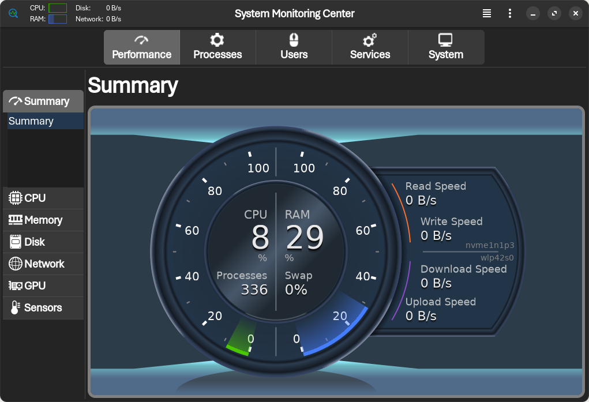The image size is (589, 402).
Task: Click the Network globe icon
Action: [x=16, y=264]
